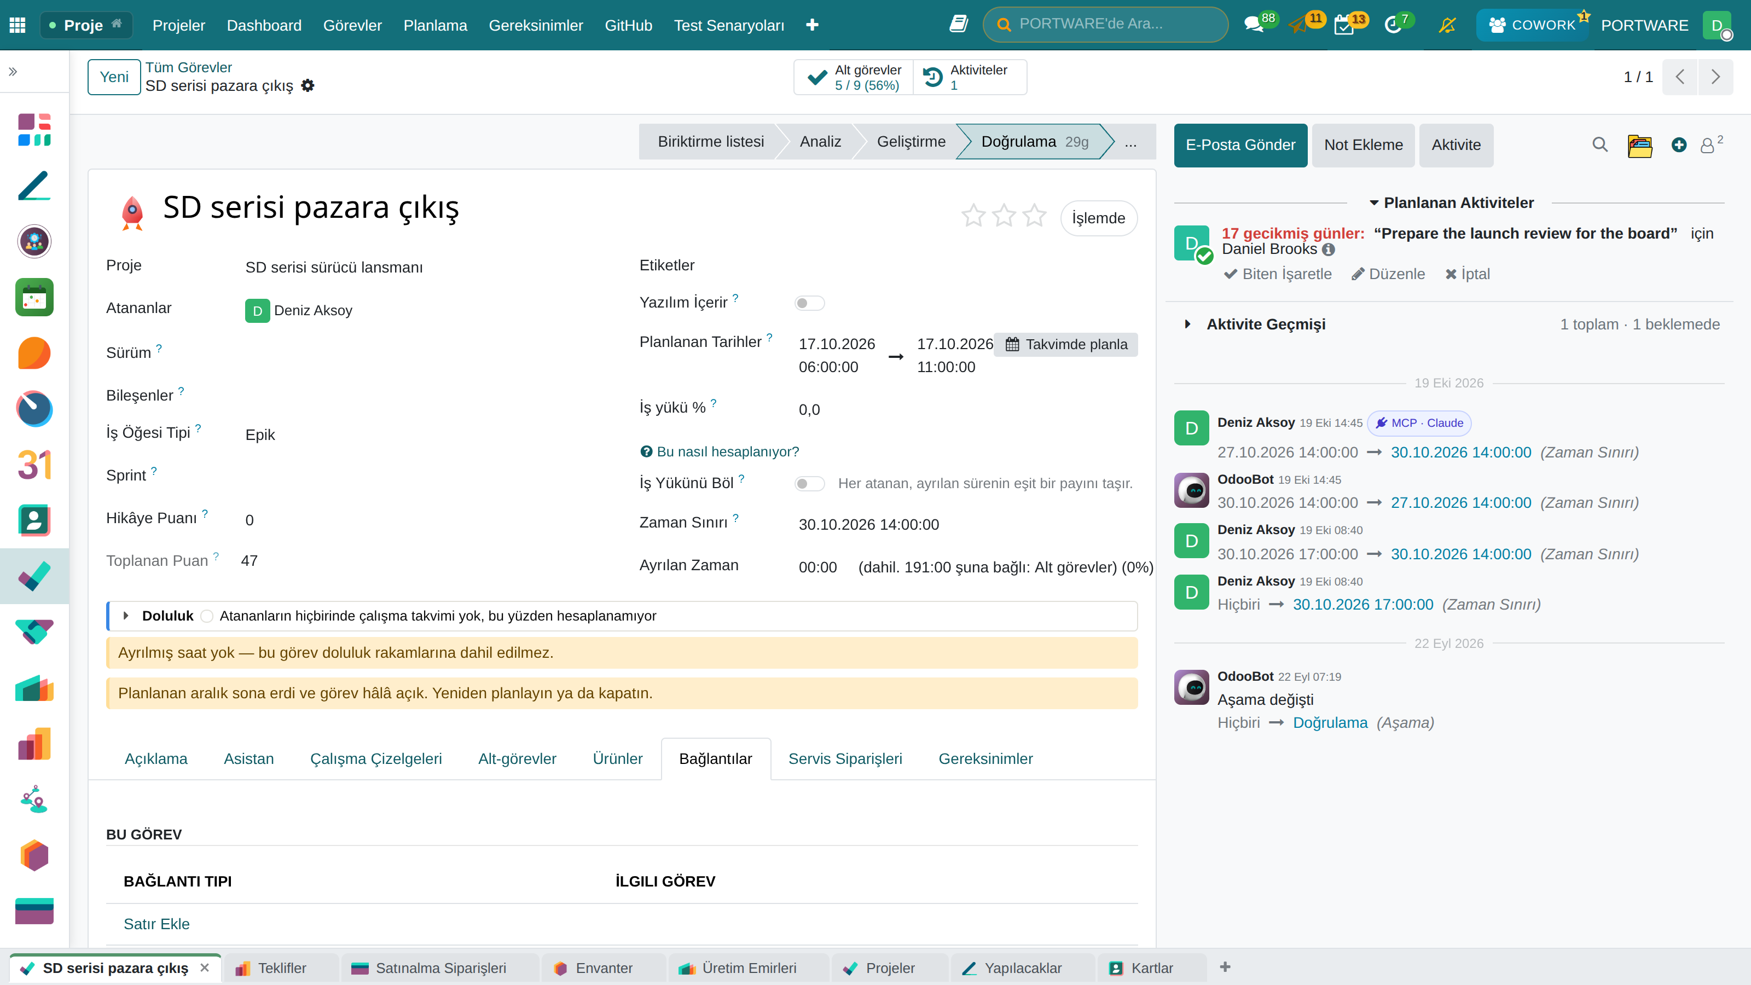Set priority to first star
The height and width of the screenshot is (985, 1751).
point(973,216)
